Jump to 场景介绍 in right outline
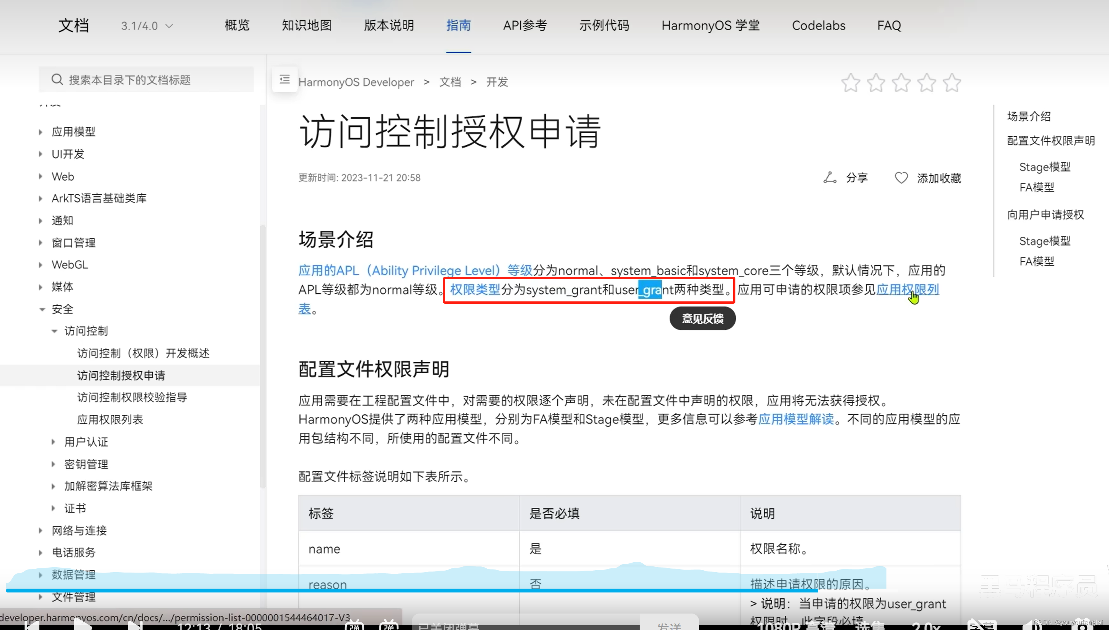Viewport: 1109px width, 630px height. tap(1029, 116)
